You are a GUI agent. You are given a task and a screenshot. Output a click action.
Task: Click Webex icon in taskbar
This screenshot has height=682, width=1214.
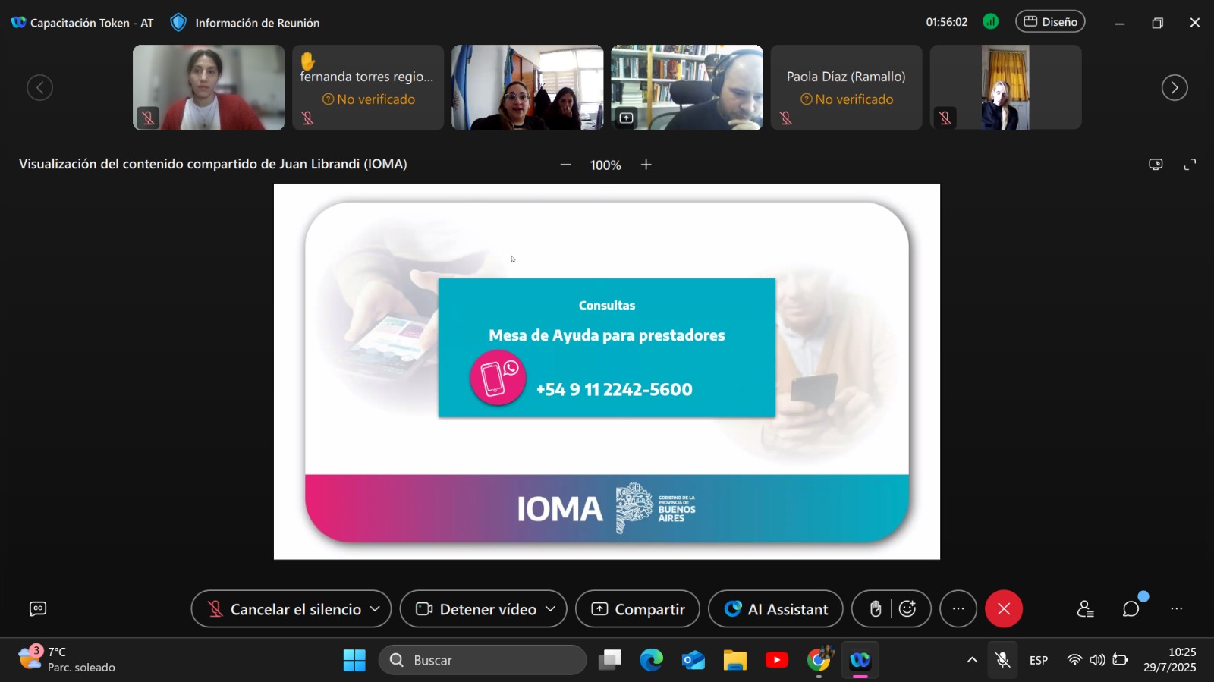click(860, 660)
